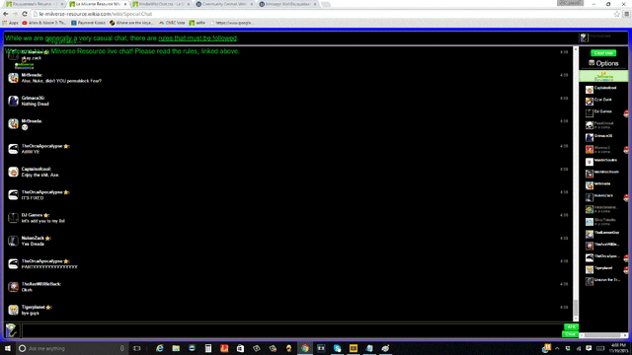This screenshot has width=632, height=355.
Task: Close the Le Miiverse Resource tab
Action: [125, 4]
